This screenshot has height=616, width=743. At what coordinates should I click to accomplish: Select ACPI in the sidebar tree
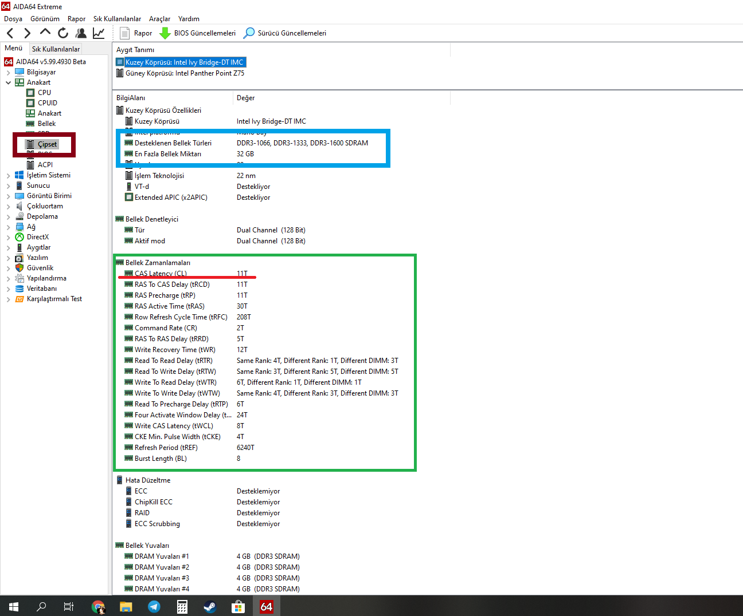[x=45, y=165]
